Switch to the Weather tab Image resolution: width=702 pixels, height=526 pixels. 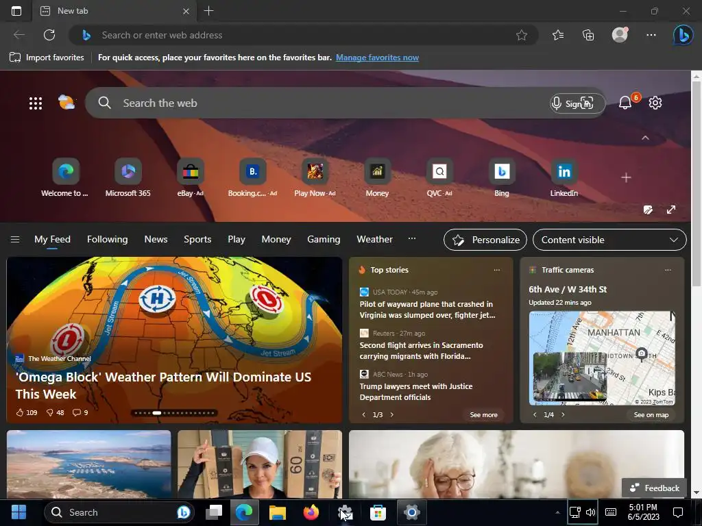click(x=375, y=239)
